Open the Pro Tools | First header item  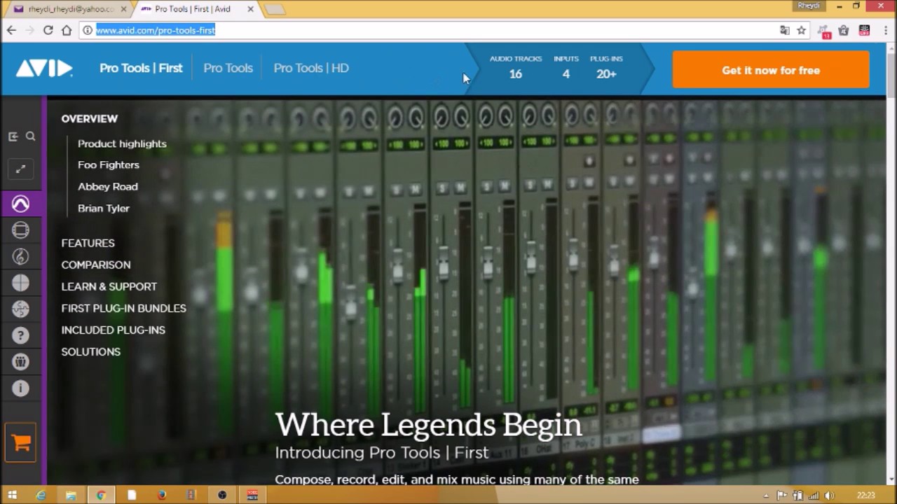click(141, 68)
